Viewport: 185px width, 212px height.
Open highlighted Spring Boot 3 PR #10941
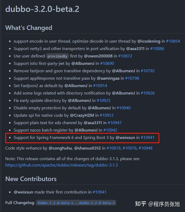pyautogui.click(x=147, y=138)
